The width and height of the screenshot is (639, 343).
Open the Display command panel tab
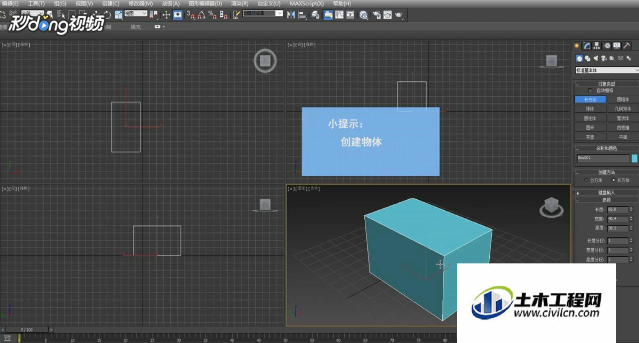(x=617, y=46)
